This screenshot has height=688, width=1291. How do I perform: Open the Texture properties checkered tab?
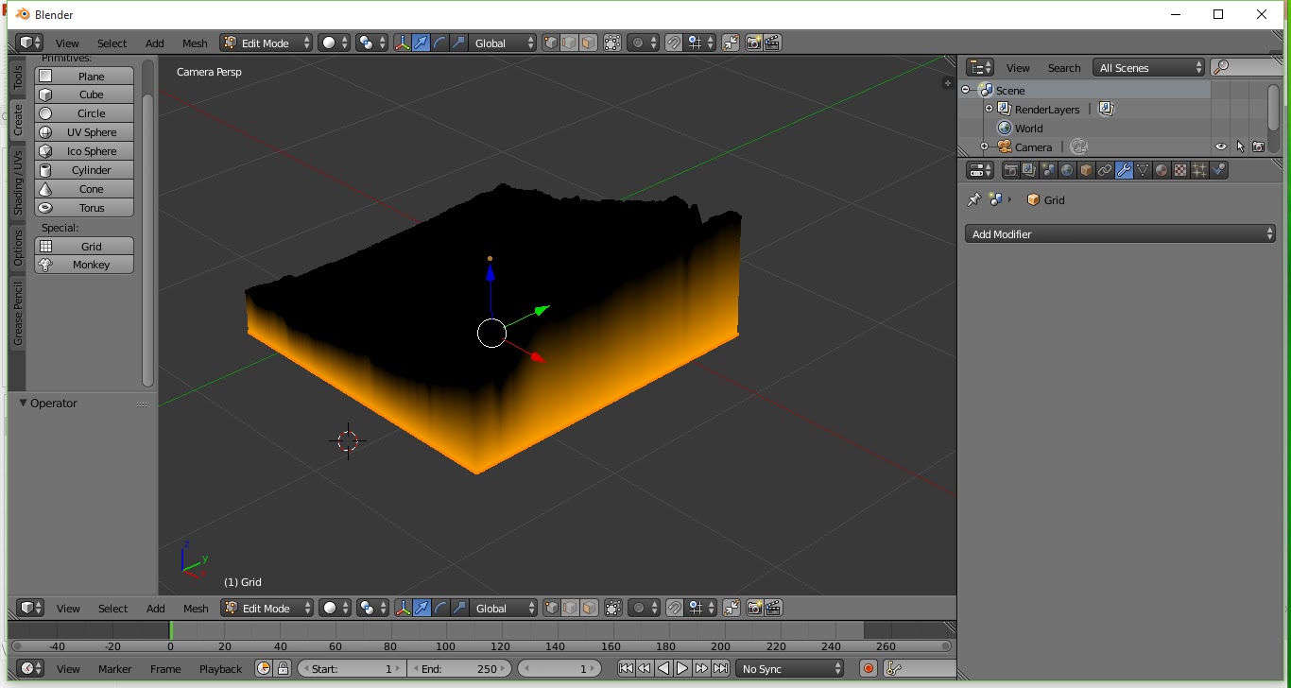pos(1179,170)
